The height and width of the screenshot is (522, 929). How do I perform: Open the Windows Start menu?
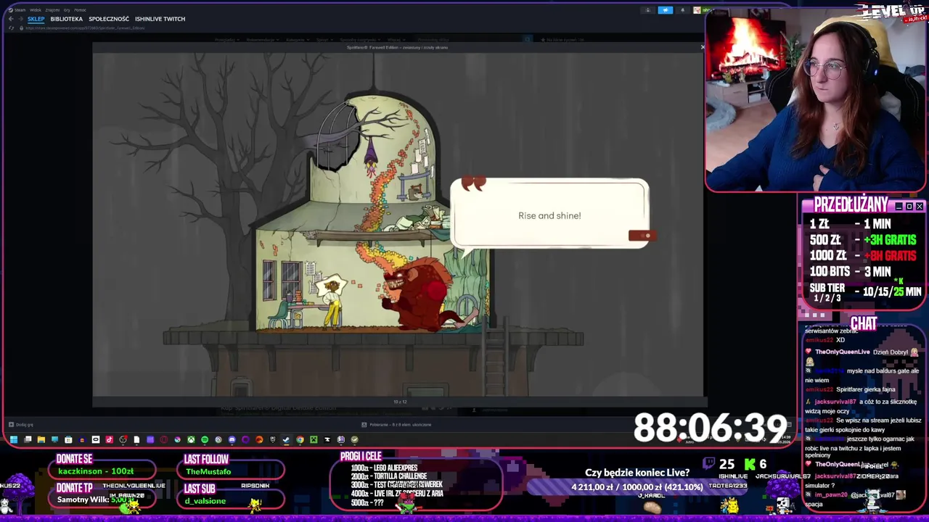tap(14, 439)
